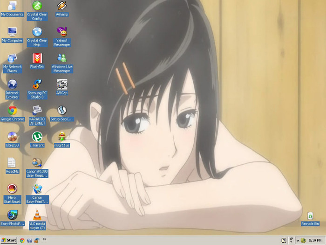Open the ReadME text file
This screenshot has height=245, width=326.
[12, 166]
